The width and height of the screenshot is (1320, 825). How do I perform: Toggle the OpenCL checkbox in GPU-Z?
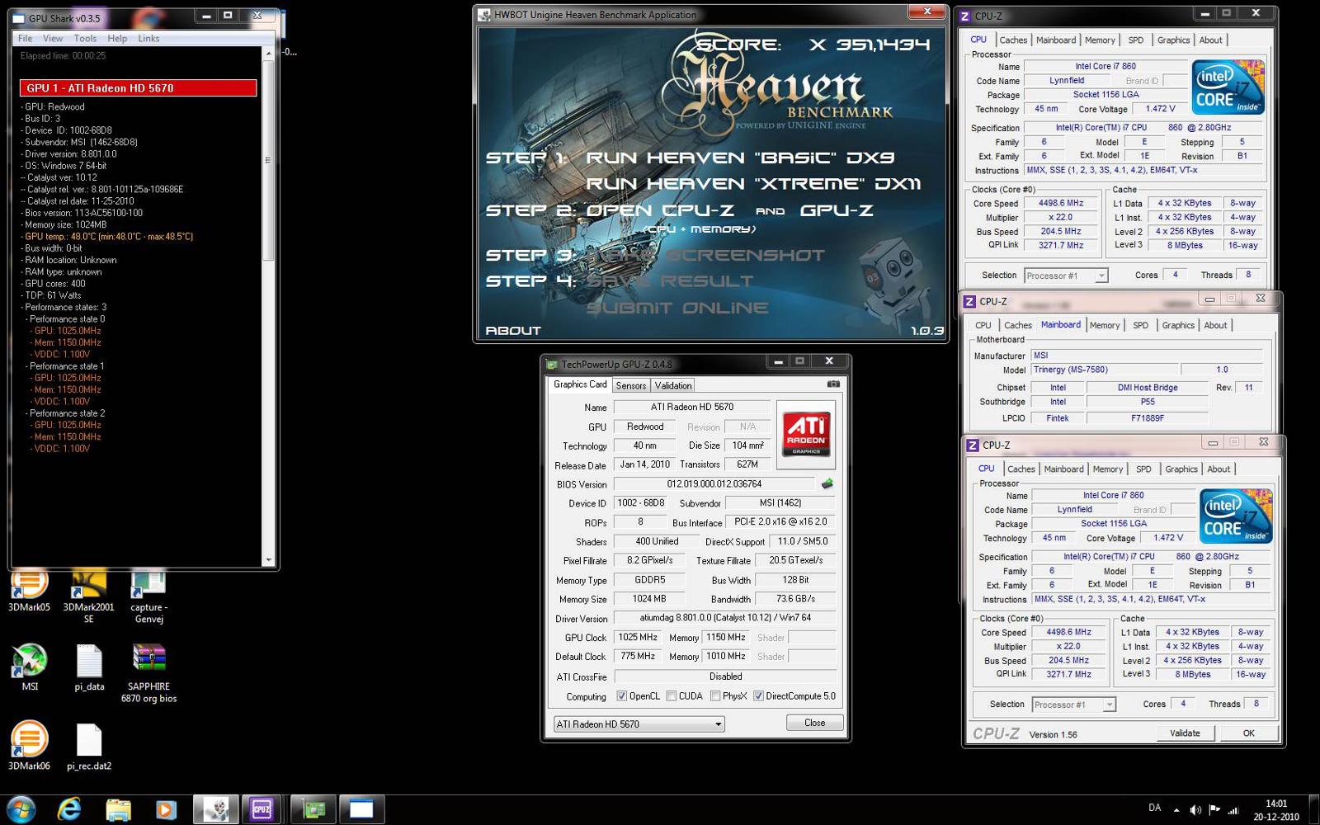pyautogui.click(x=621, y=696)
